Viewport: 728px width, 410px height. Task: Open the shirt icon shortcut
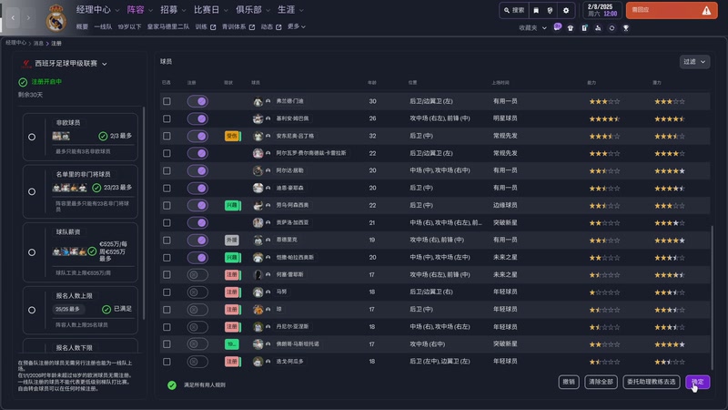click(x=571, y=28)
